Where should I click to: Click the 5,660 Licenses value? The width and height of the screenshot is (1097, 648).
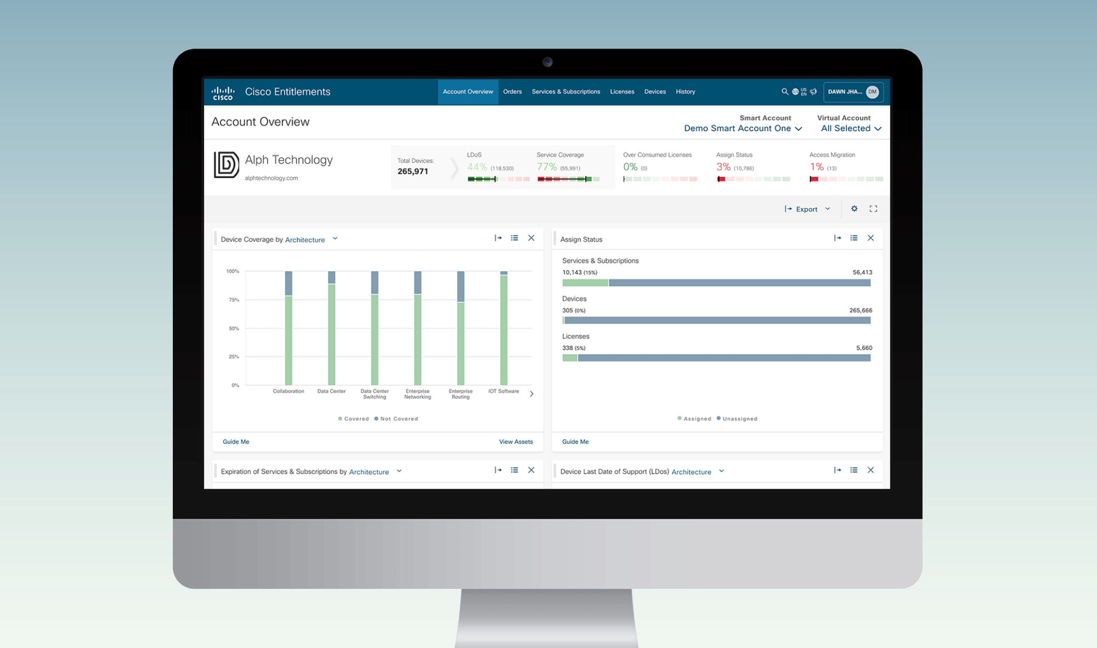864,348
